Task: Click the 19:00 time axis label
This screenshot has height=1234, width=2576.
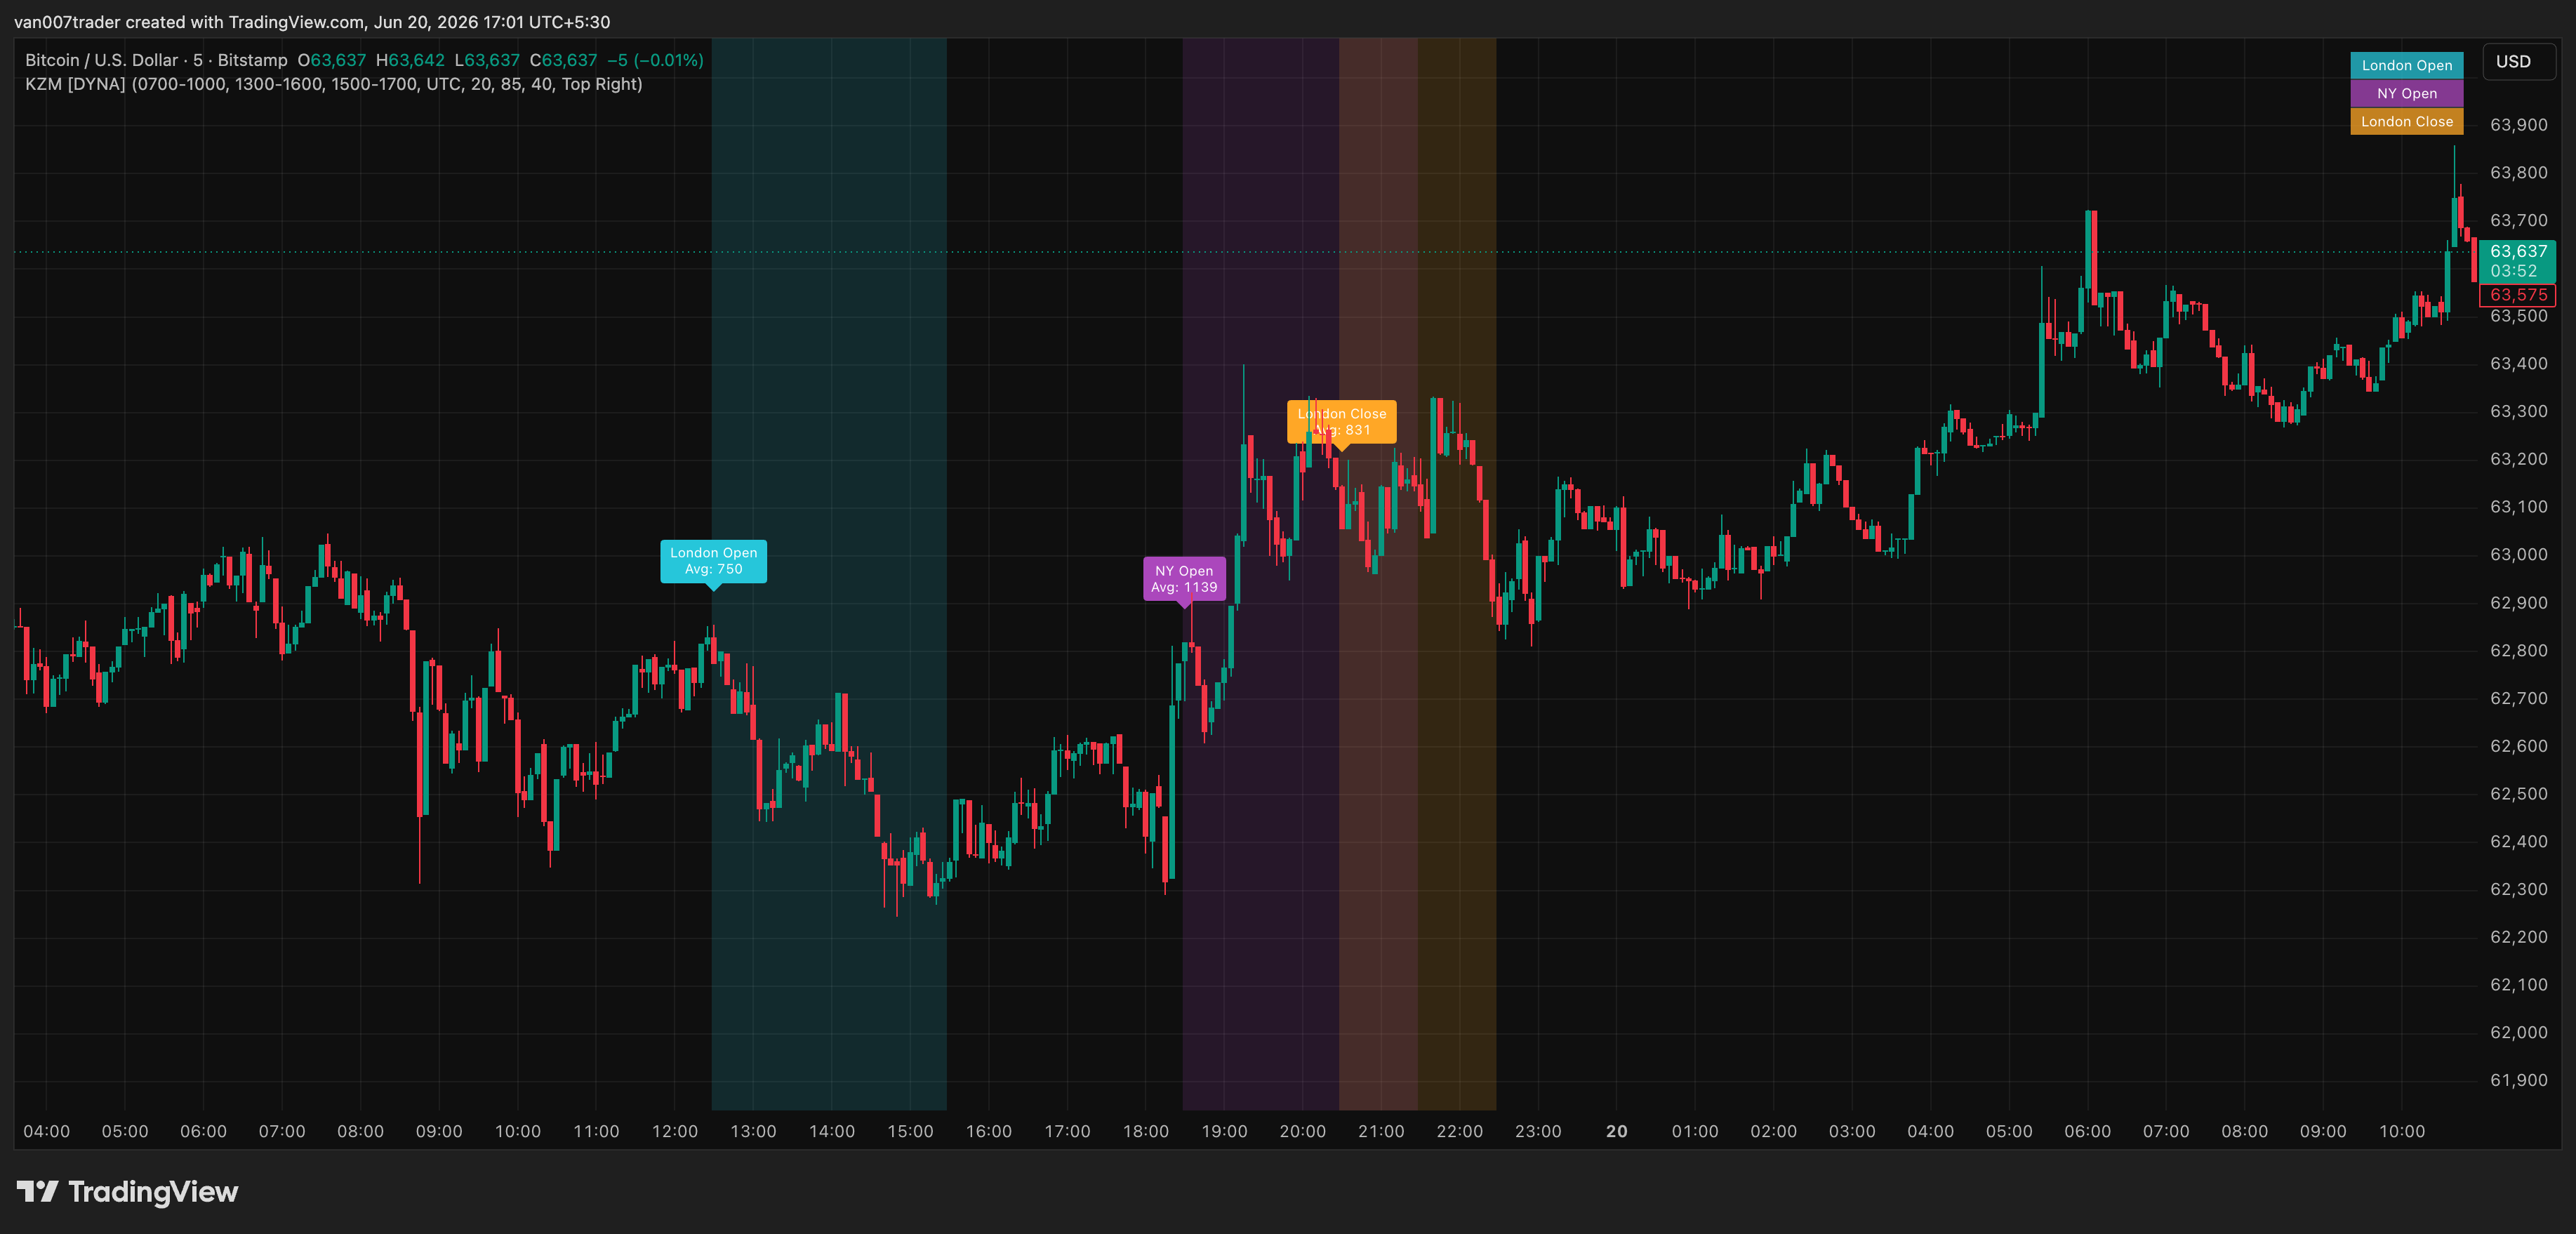Action: pos(1224,1131)
